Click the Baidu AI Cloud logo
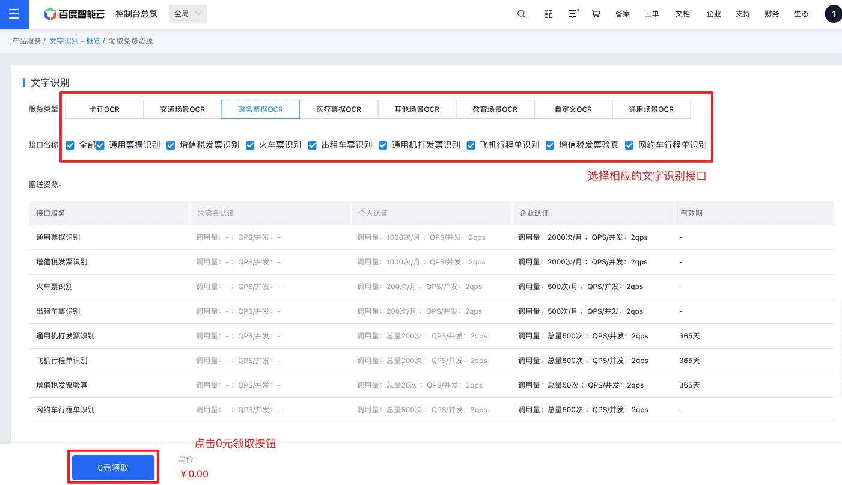The width and height of the screenshot is (842, 485). click(75, 14)
